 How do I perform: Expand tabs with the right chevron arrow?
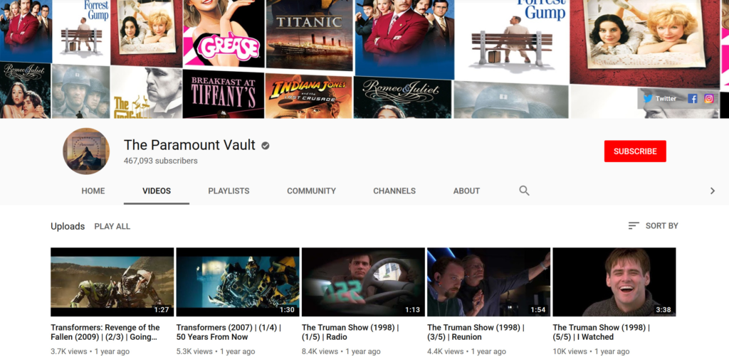[x=712, y=191]
